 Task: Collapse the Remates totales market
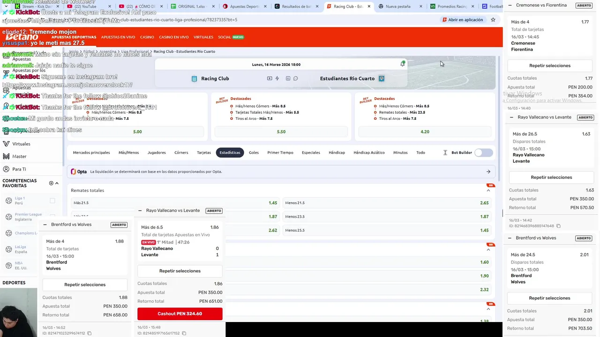tap(488, 190)
